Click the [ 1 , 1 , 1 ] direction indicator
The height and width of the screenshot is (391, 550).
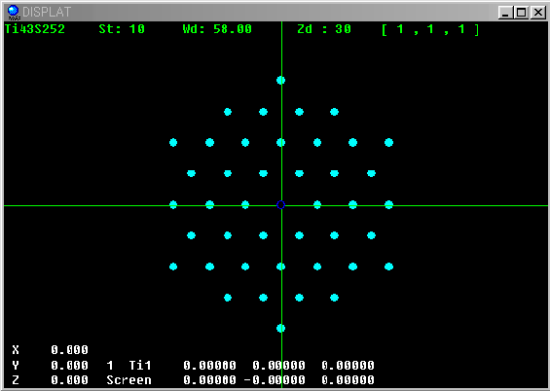tap(430, 29)
